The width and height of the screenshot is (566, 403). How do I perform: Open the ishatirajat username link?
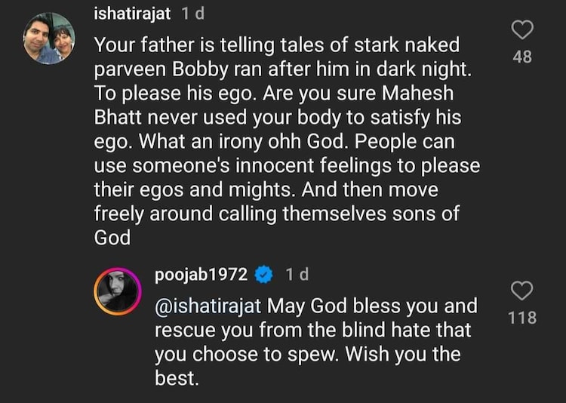tap(134, 14)
